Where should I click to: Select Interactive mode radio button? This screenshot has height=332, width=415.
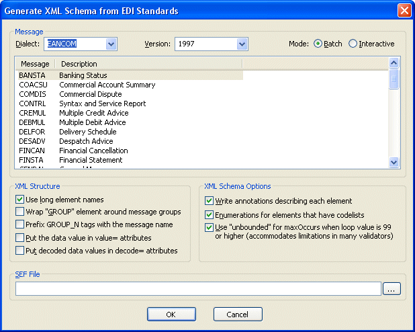[353, 44]
